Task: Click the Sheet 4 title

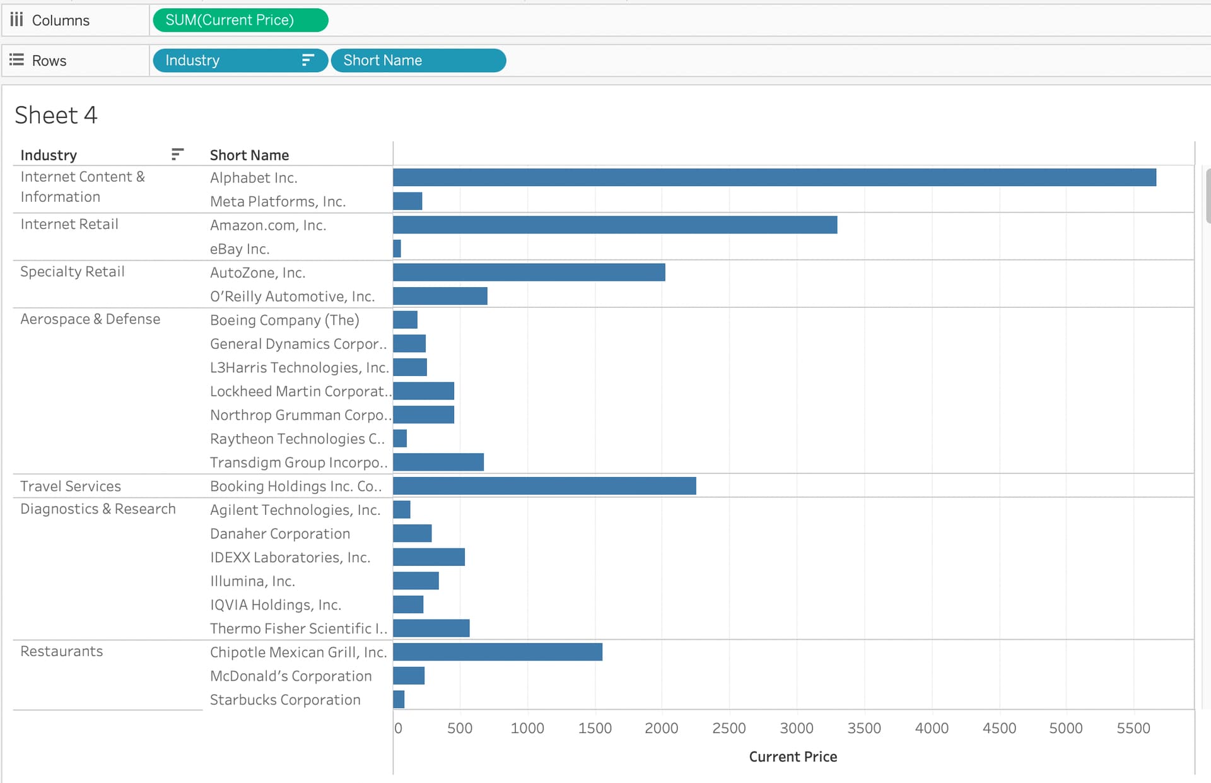Action: point(56,115)
